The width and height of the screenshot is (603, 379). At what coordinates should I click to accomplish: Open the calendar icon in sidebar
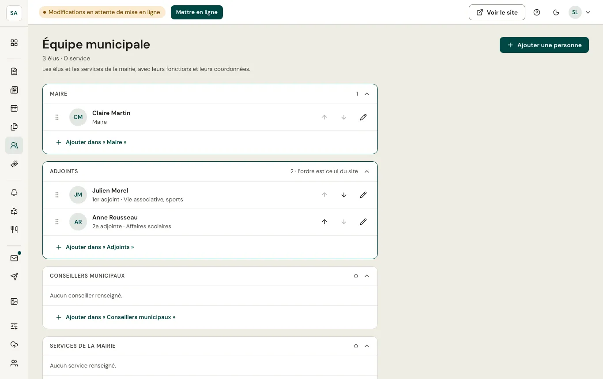click(14, 108)
